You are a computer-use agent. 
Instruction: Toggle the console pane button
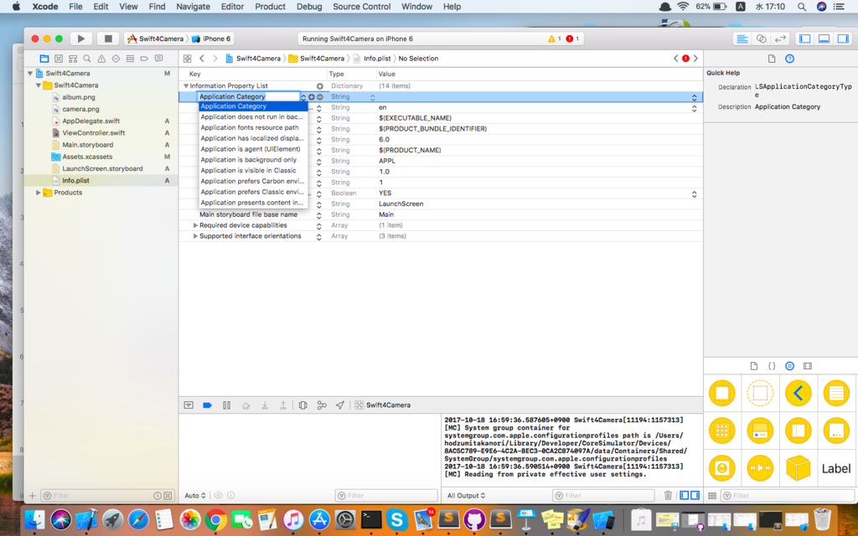pyautogui.click(x=695, y=496)
